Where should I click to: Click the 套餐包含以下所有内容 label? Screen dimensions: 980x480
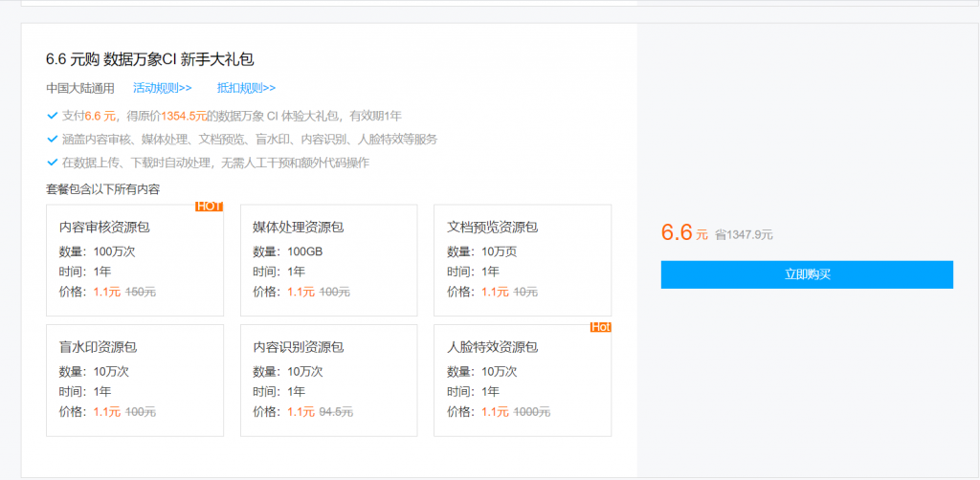[x=102, y=189]
